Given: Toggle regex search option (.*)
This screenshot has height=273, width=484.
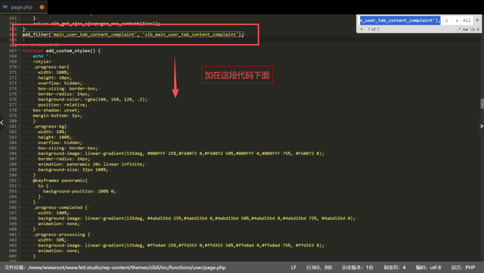Looking at the screenshot, I should [x=457, y=29].
